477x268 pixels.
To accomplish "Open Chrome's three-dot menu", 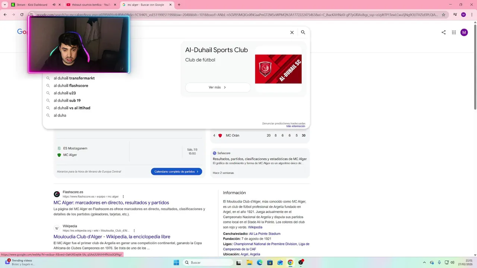I will pyautogui.click(x=471, y=15).
